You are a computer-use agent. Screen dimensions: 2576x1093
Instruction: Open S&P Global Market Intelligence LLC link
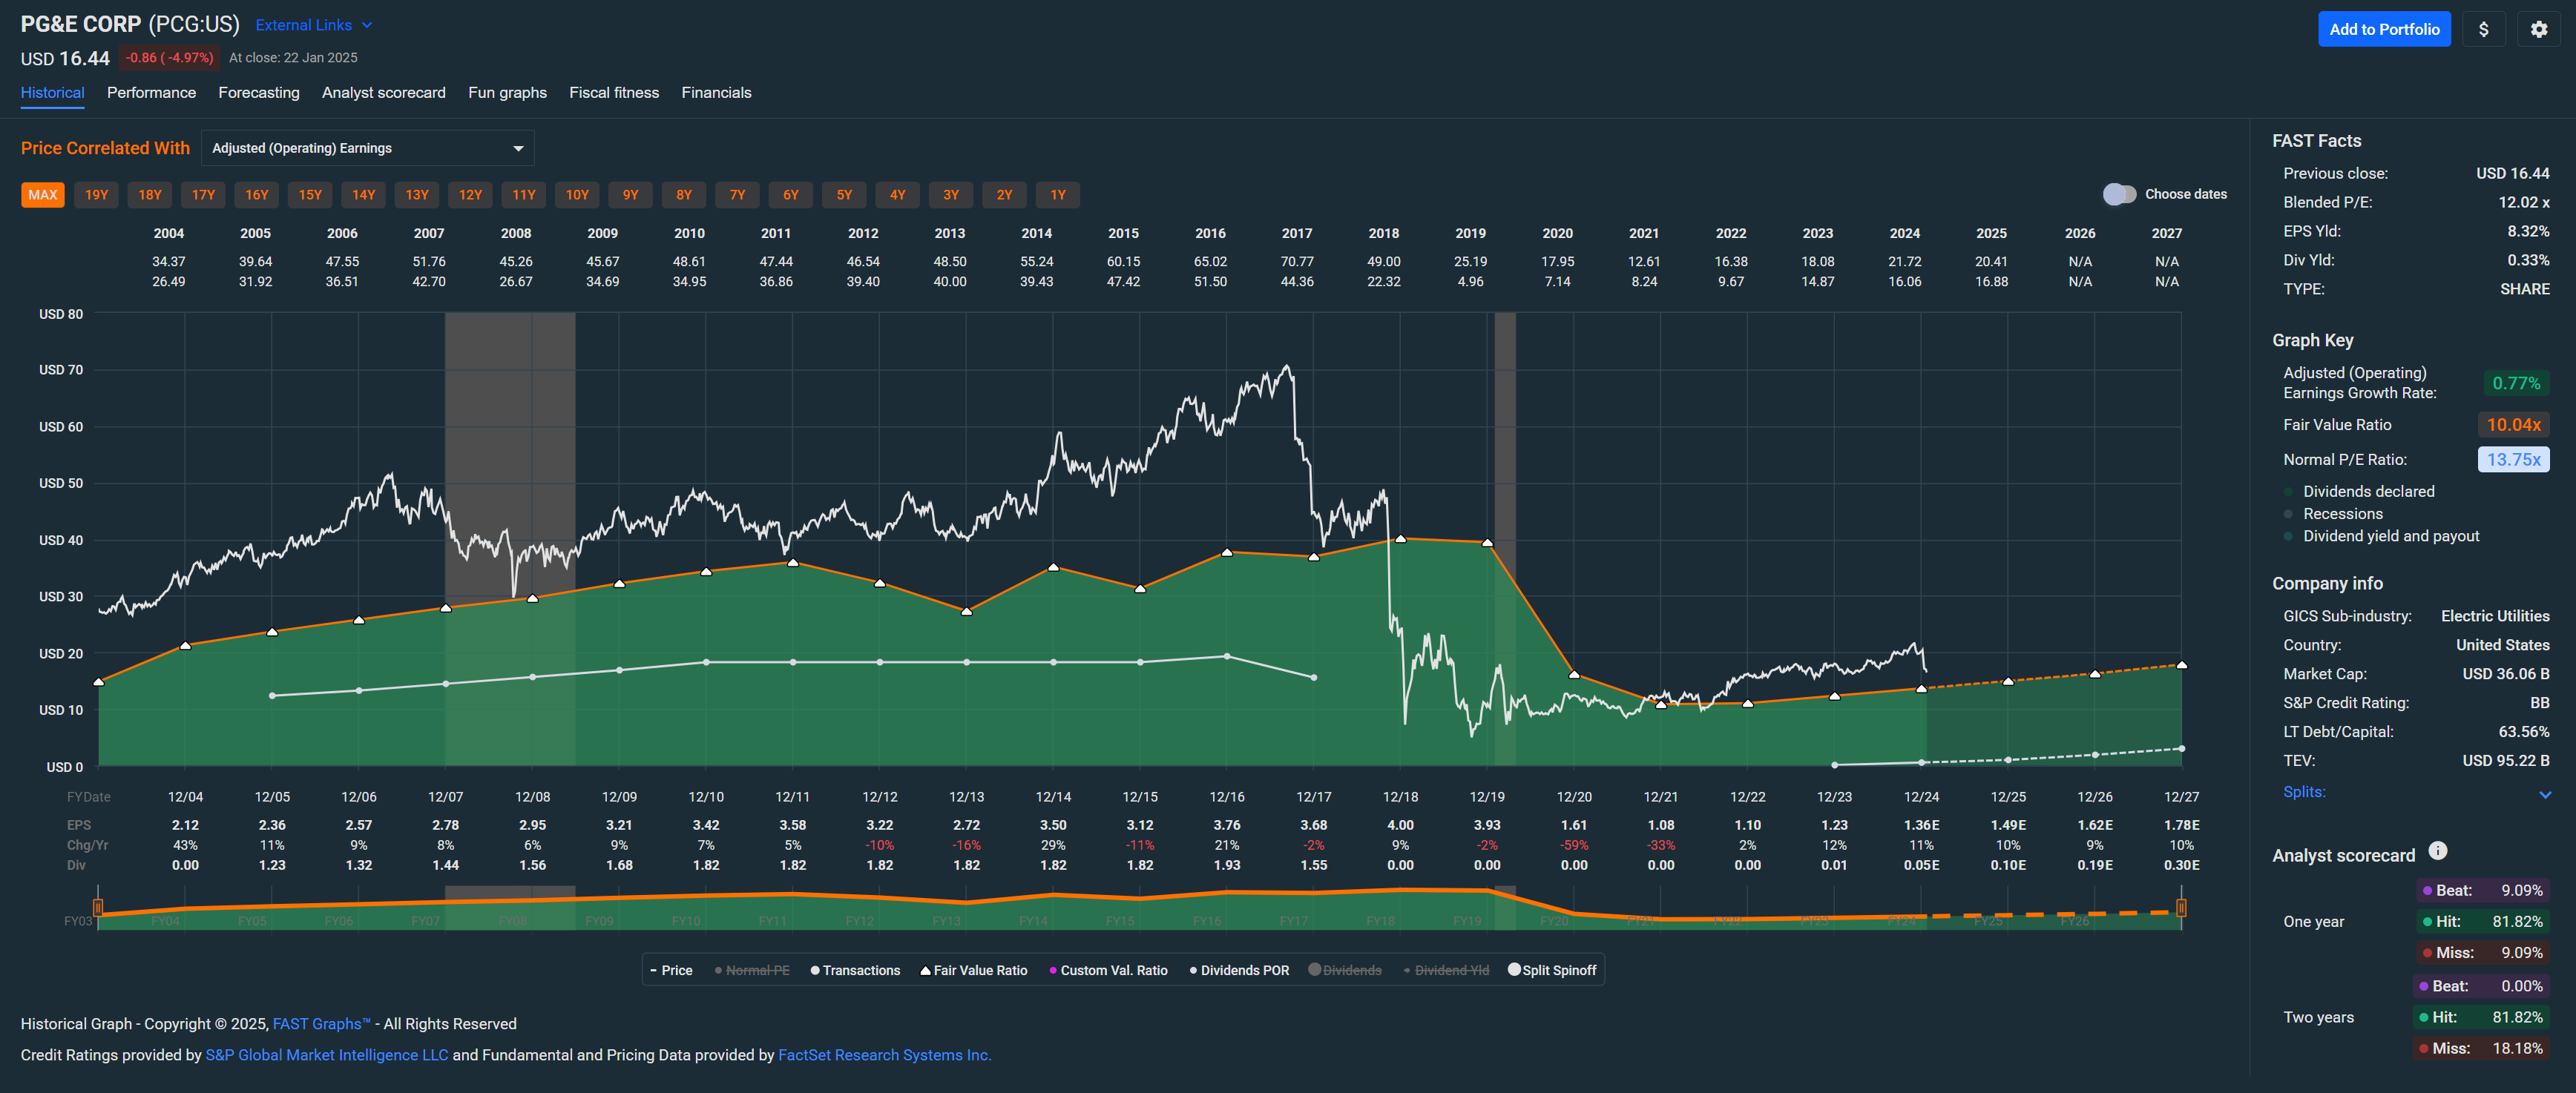pyautogui.click(x=327, y=1055)
